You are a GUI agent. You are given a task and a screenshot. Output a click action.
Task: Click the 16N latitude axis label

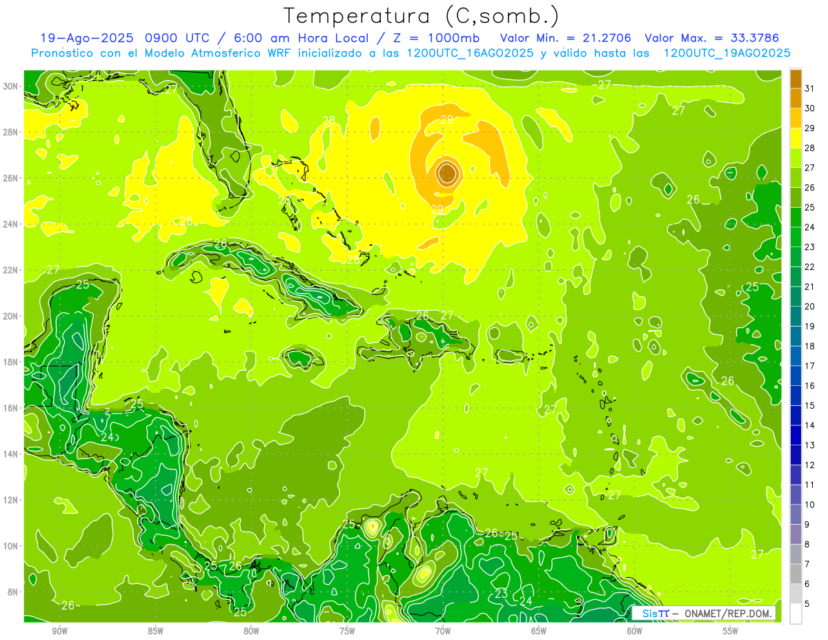coord(12,408)
